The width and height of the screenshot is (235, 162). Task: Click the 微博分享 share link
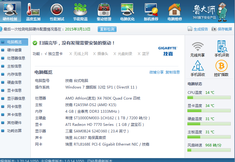click(x=156, y=72)
